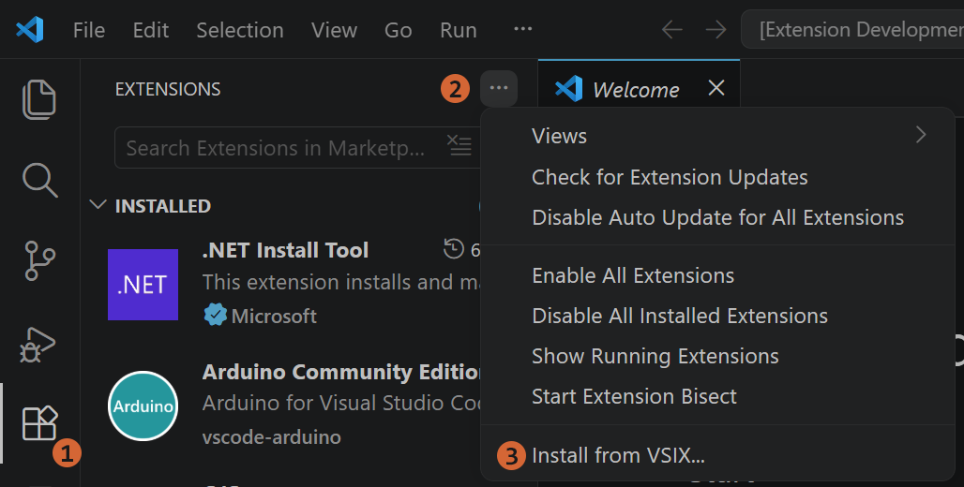Open the File menu
964x487 pixels.
(88, 29)
